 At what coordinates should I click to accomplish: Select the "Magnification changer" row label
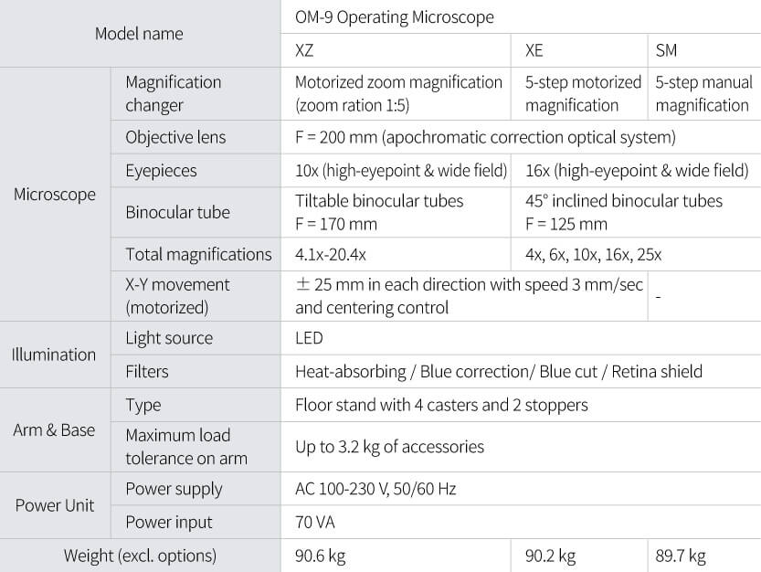(174, 94)
